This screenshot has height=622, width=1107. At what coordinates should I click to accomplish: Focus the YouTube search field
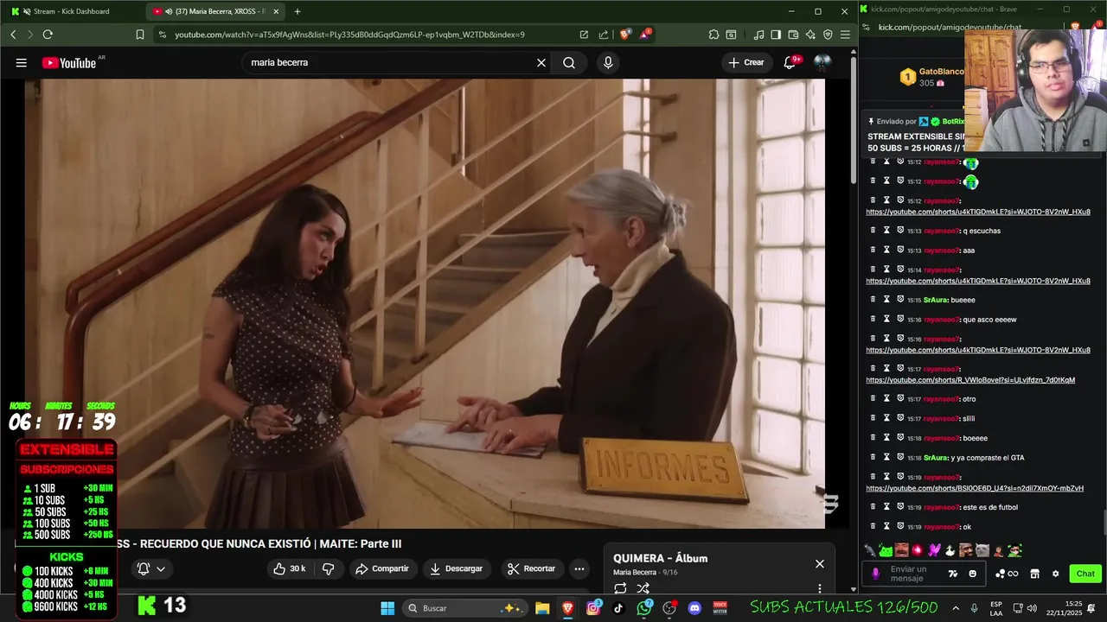point(389,62)
